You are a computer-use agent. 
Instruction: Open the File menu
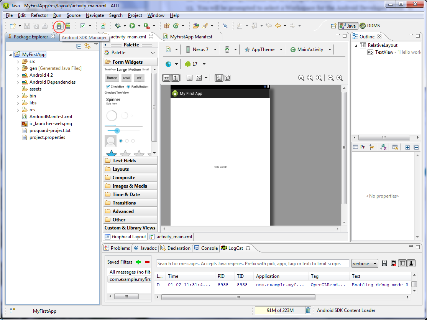(x=9, y=15)
